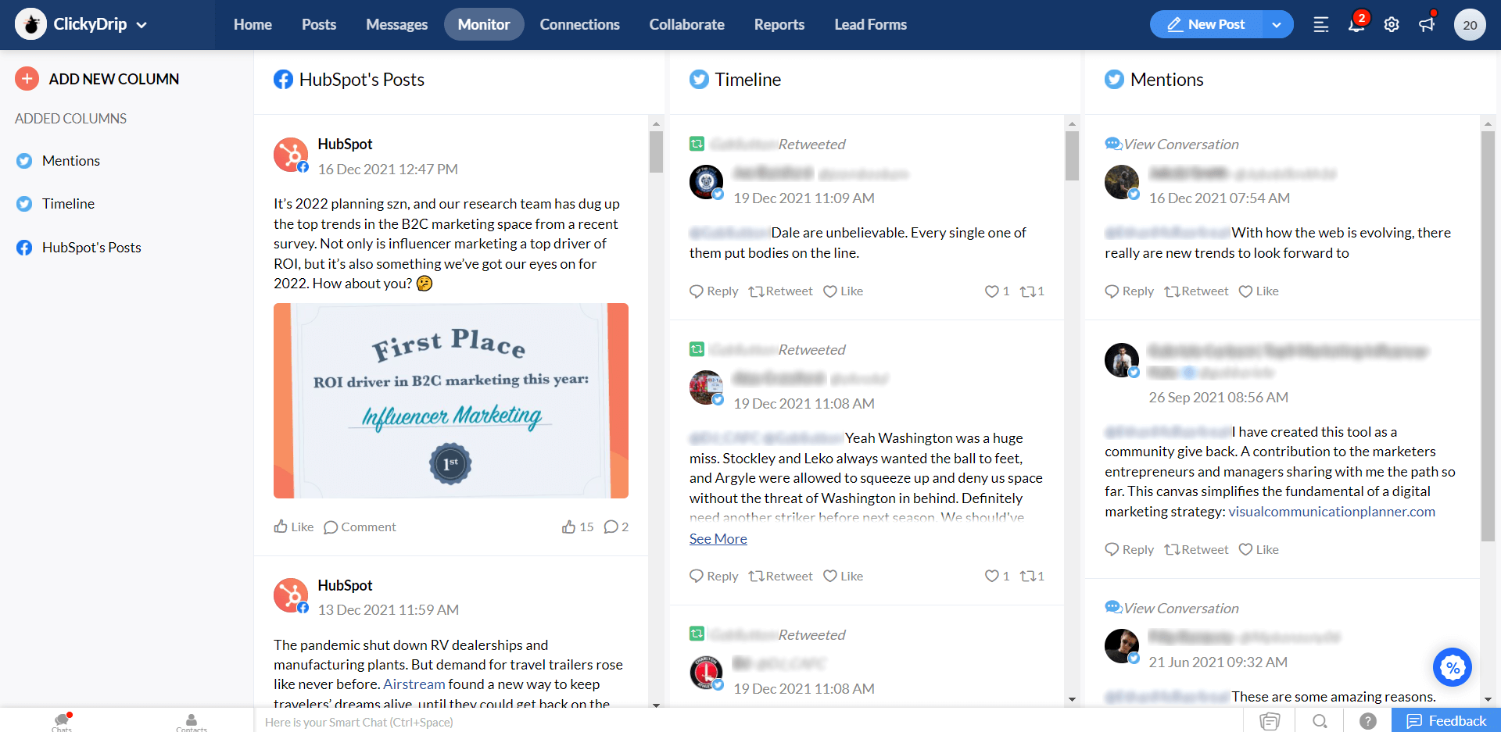Viewport: 1501px width, 732px height.
Task: Select the Monitor tab
Action: click(484, 24)
